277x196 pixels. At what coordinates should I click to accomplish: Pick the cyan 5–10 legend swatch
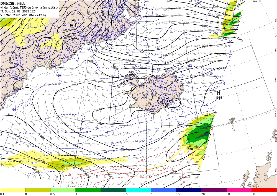pos(138,190)
